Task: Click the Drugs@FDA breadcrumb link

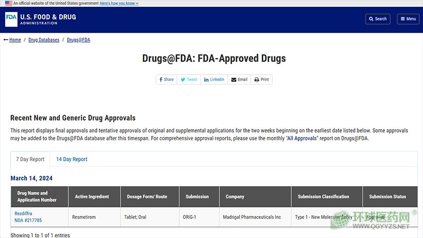Action: [x=78, y=40]
